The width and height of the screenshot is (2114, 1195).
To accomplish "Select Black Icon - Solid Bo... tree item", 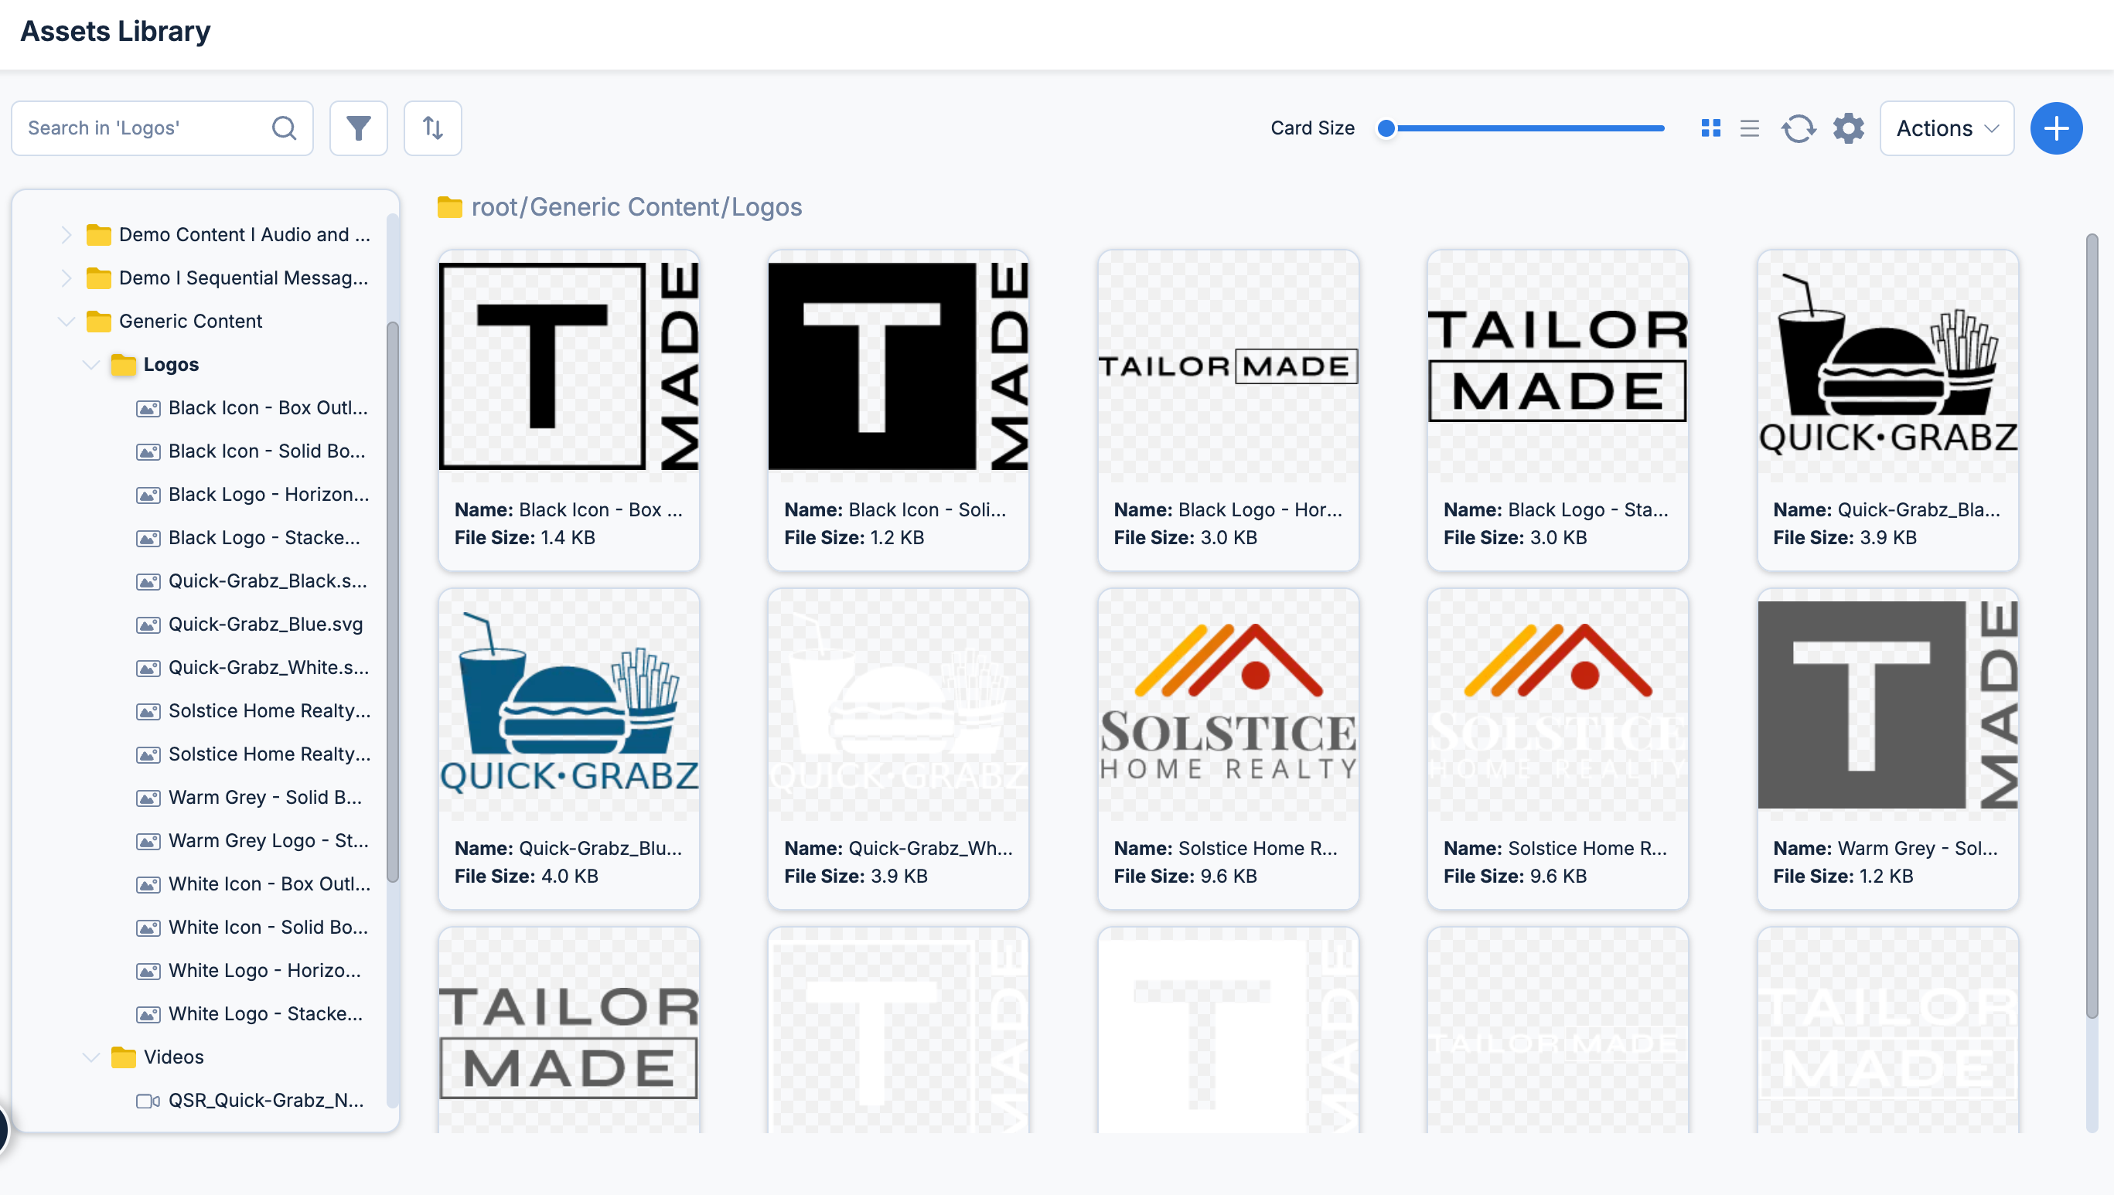I will click(267, 451).
